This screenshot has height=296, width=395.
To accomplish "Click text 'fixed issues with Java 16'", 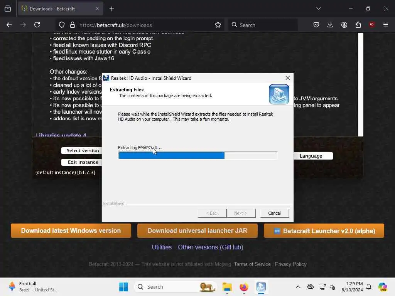I will click(x=84, y=58).
